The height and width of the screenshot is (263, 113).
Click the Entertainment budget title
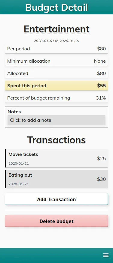[56, 29]
